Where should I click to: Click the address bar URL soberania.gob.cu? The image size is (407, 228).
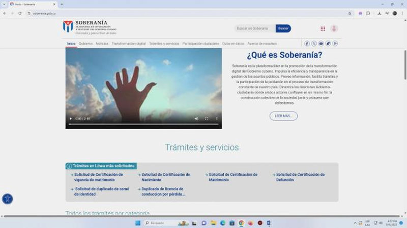[x=44, y=13]
